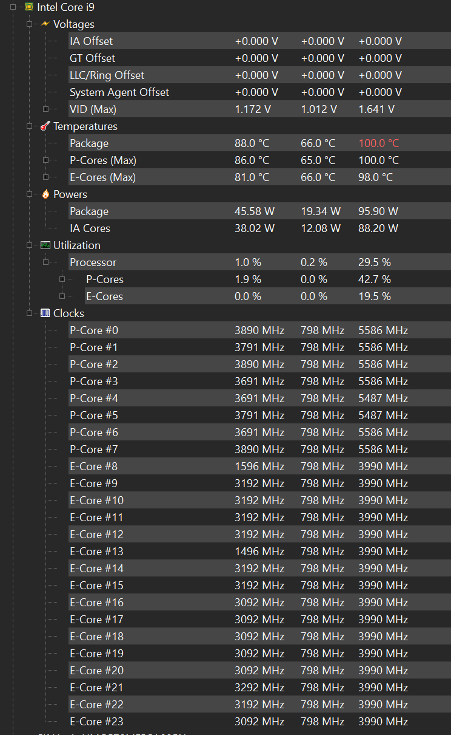Select the P-Core #7 clock row
The image size is (451, 735).
[259, 450]
